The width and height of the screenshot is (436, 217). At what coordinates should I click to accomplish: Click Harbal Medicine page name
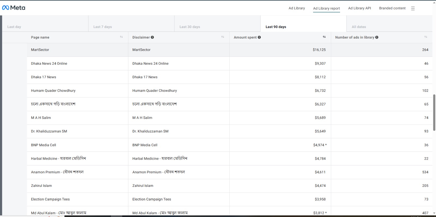58,159
